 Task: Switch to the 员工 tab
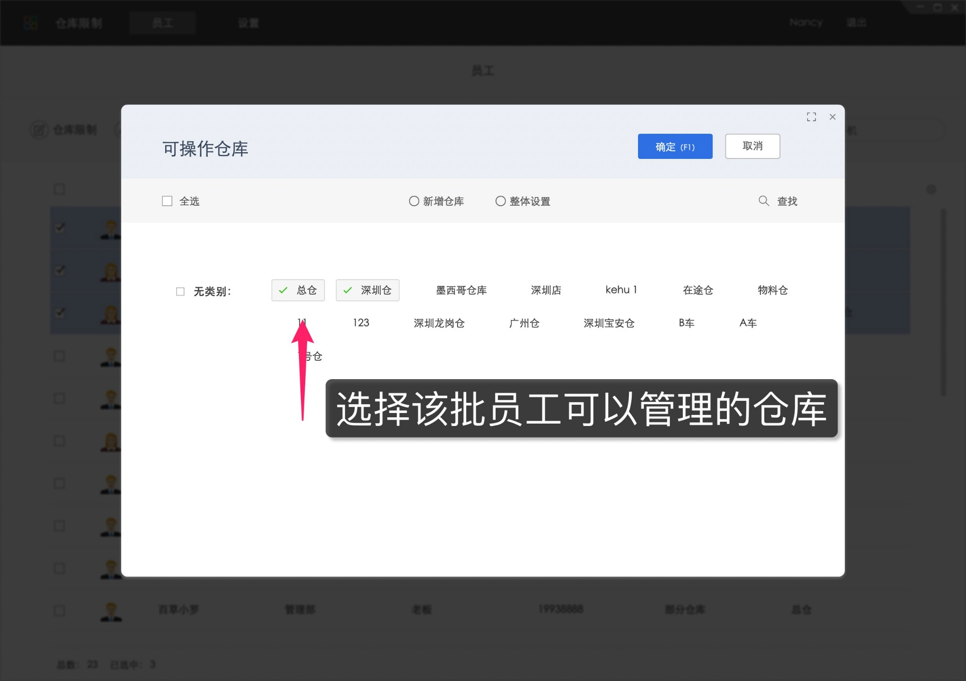click(162, 22)
